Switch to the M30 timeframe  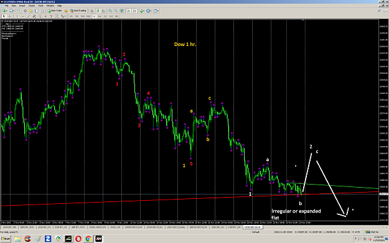(x=88, y=16)
